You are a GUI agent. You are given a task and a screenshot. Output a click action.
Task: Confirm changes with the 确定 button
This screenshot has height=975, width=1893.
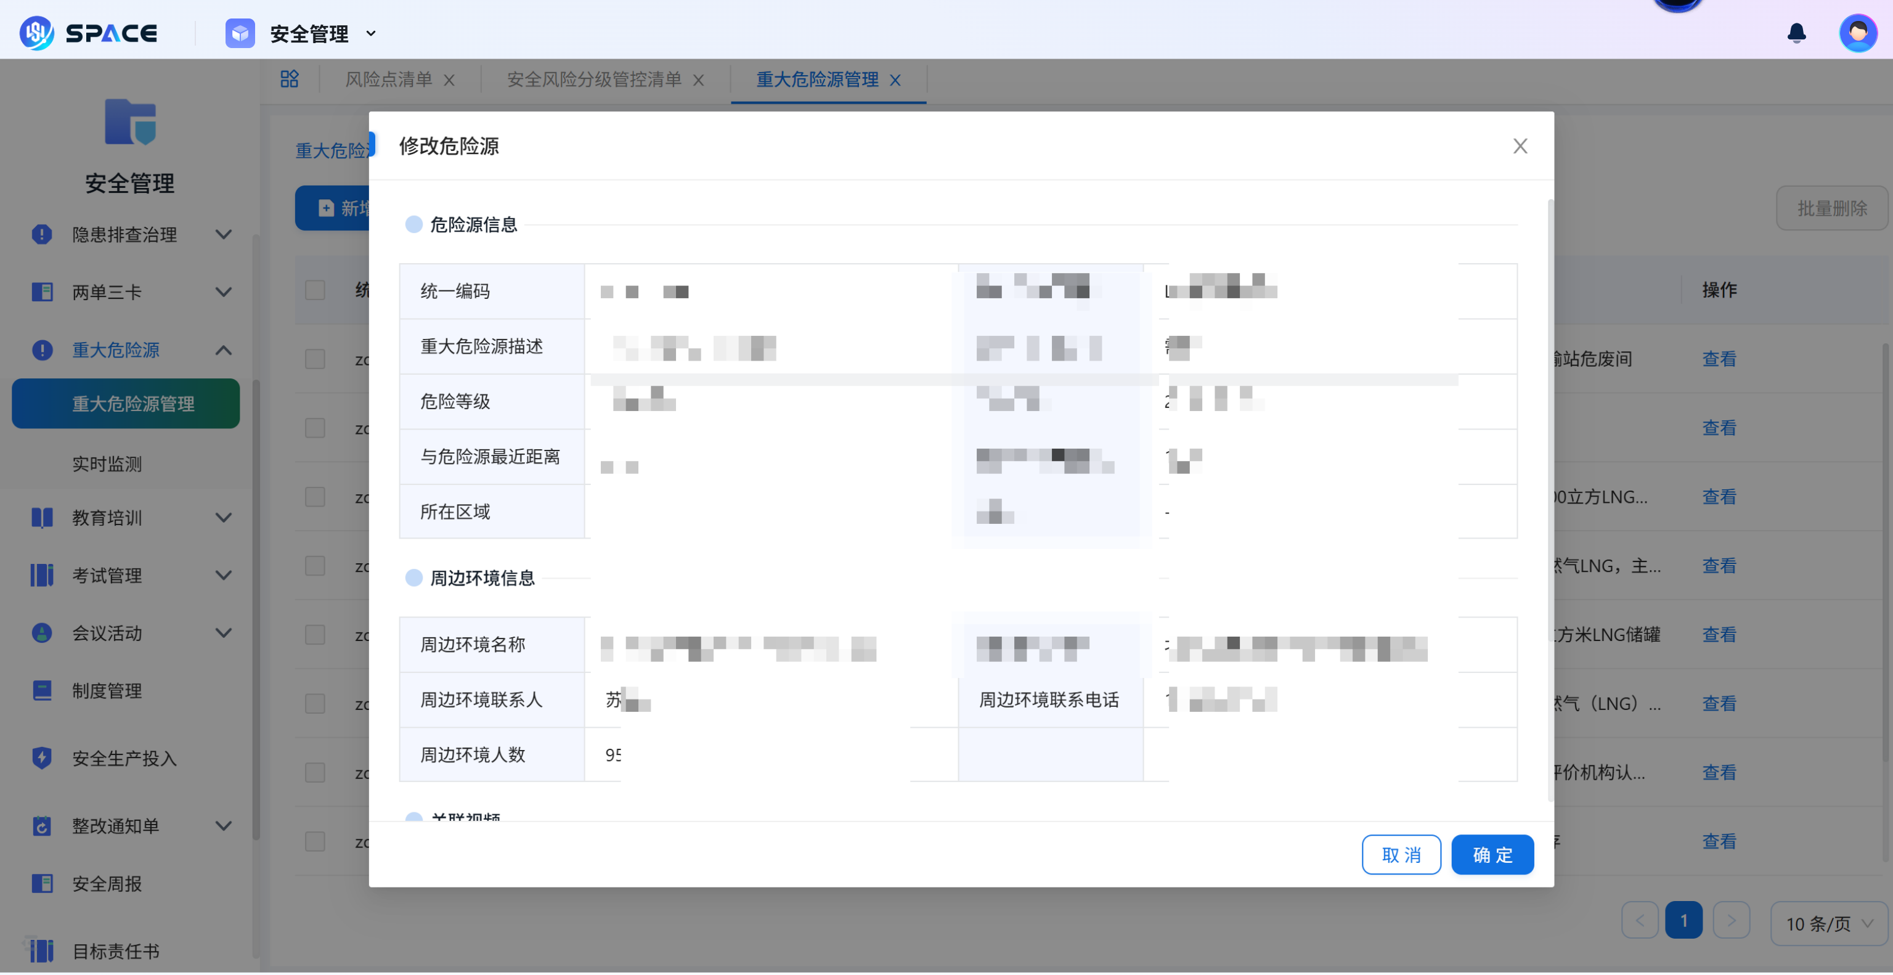click(1492, 854)
